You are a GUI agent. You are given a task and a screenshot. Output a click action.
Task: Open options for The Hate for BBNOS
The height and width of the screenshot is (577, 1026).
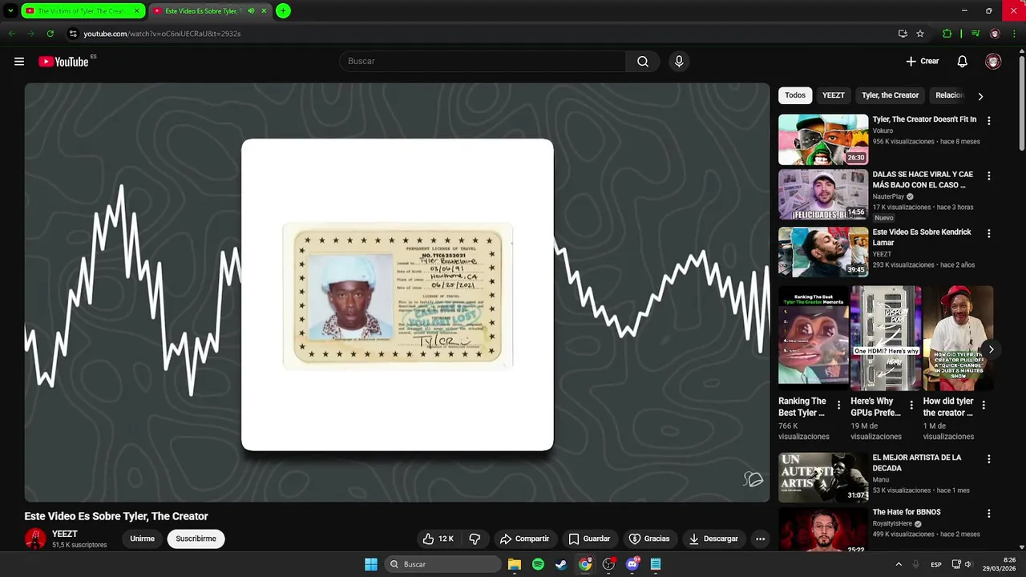[x=988, y=514]
